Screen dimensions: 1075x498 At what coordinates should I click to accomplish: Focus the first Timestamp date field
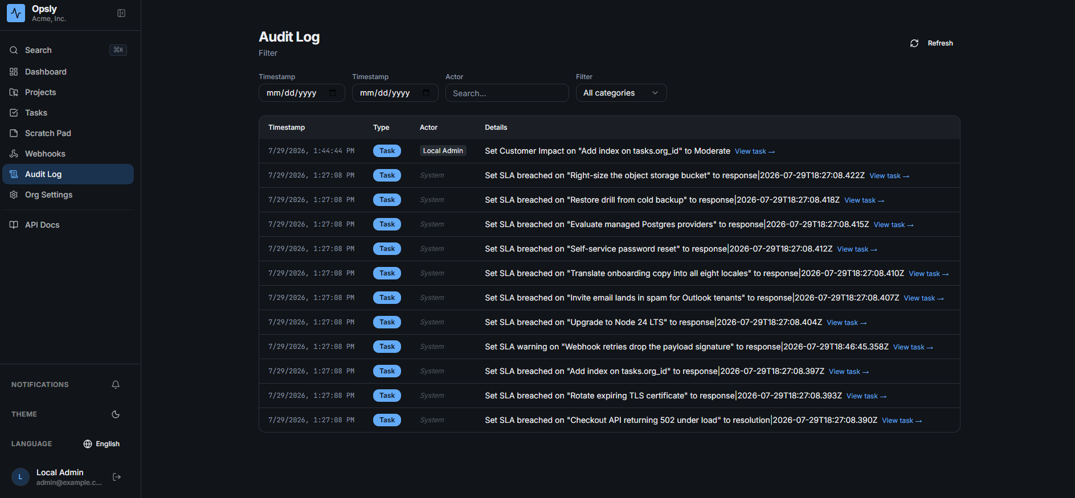(x=302, y=93)
